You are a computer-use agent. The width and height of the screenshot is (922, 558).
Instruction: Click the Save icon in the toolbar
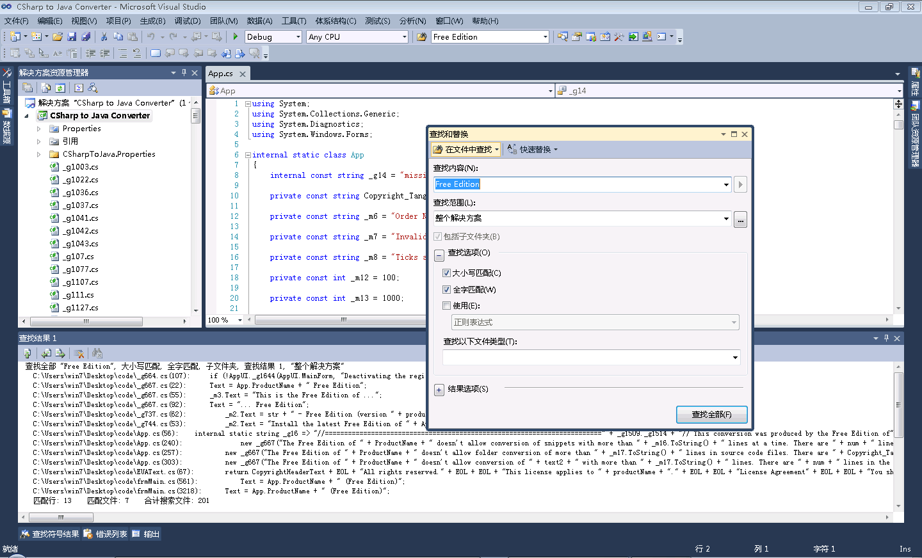pos(72,37)
